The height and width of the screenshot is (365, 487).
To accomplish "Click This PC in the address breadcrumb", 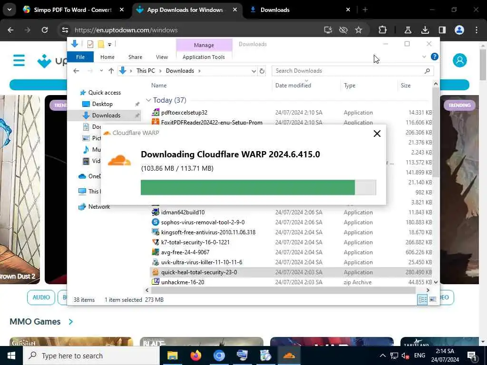I will pyautogui.click(x=146, y=71).
